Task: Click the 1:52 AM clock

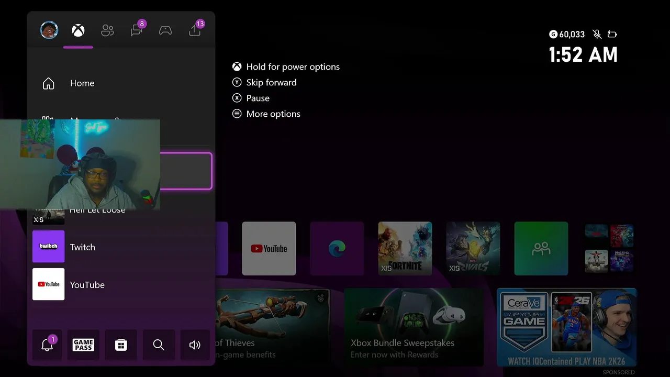Action: [x=583, y=55]
